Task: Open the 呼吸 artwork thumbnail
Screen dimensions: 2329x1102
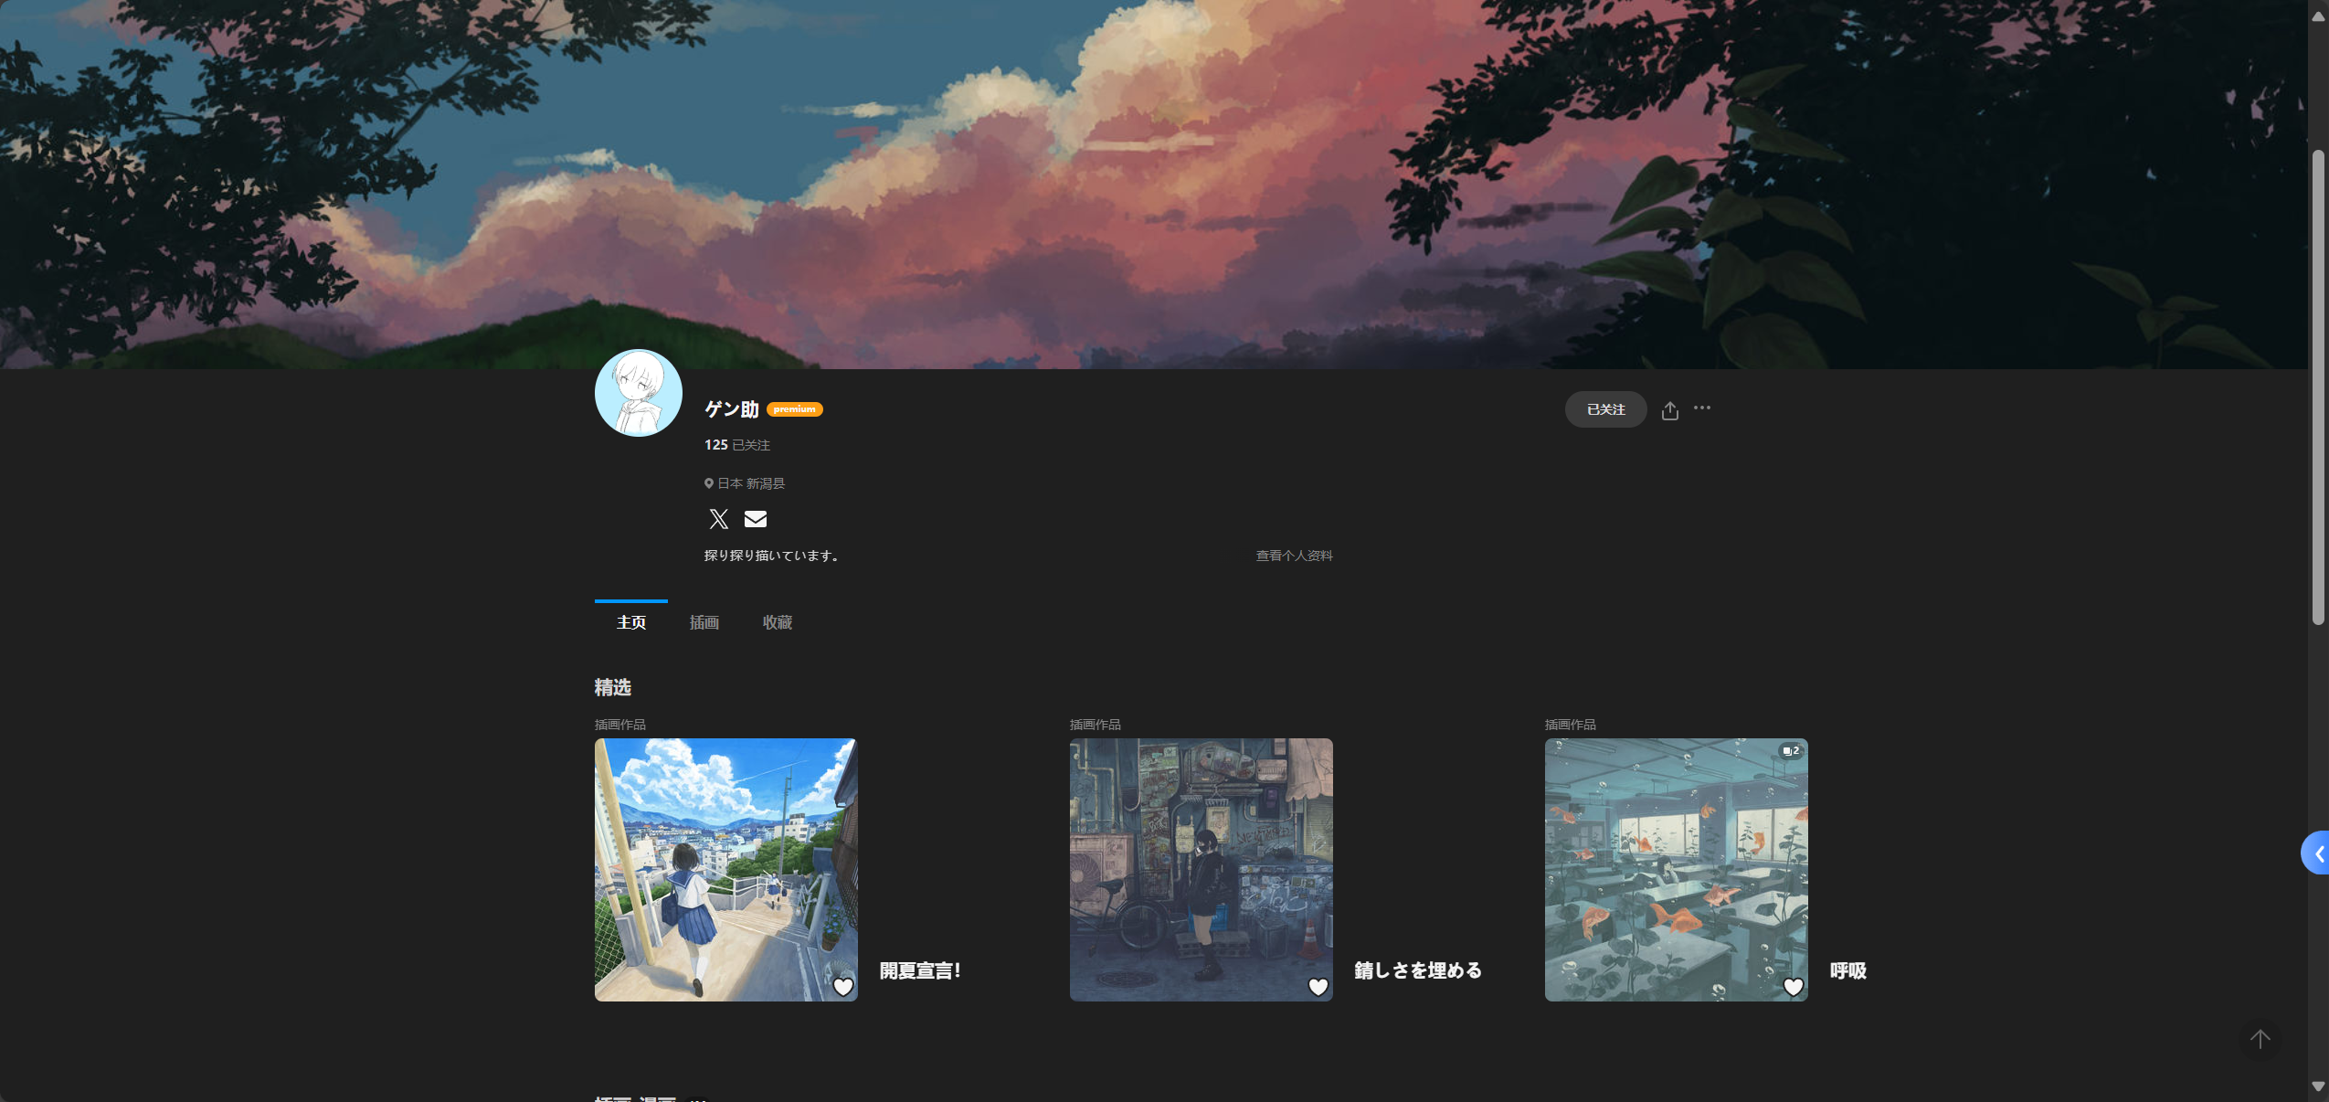Action: (x=1677, y=870)
